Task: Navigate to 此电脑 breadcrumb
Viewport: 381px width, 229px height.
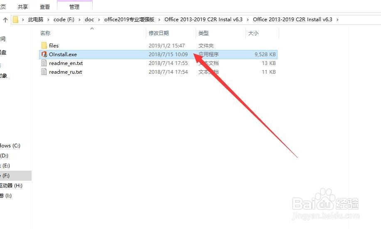Action: [x=36, y=20]
